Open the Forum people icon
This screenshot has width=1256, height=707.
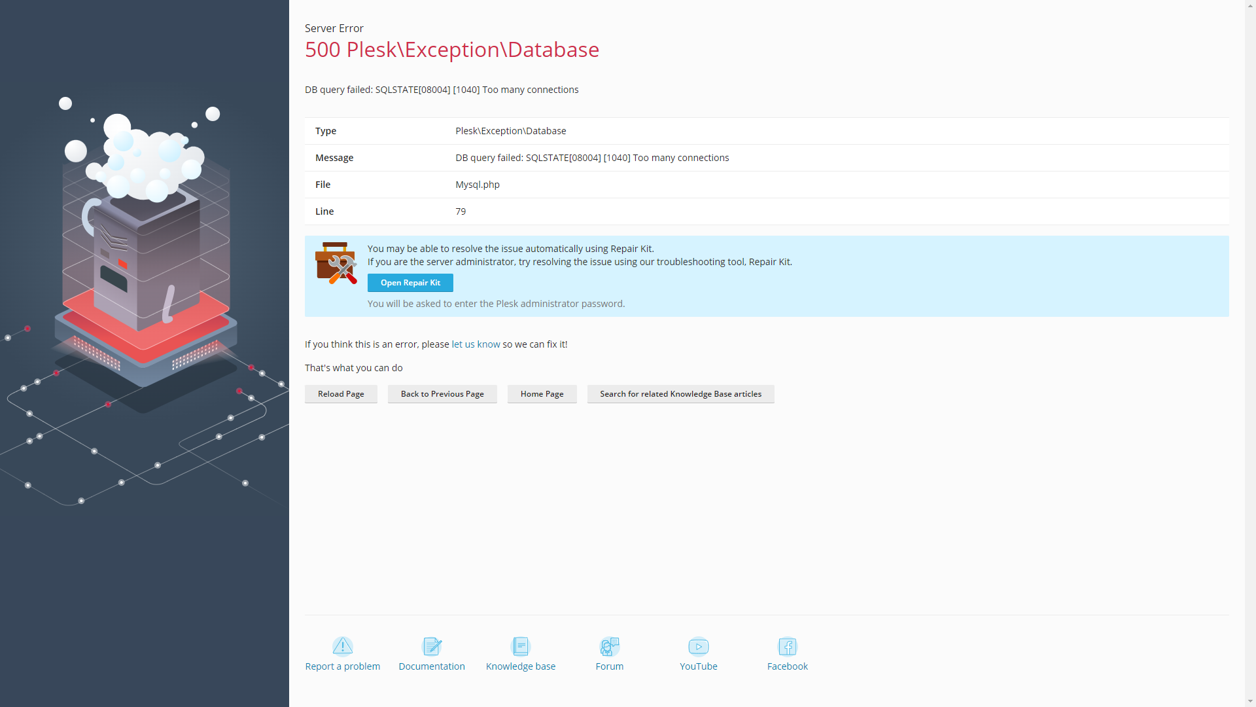[610, 647]
